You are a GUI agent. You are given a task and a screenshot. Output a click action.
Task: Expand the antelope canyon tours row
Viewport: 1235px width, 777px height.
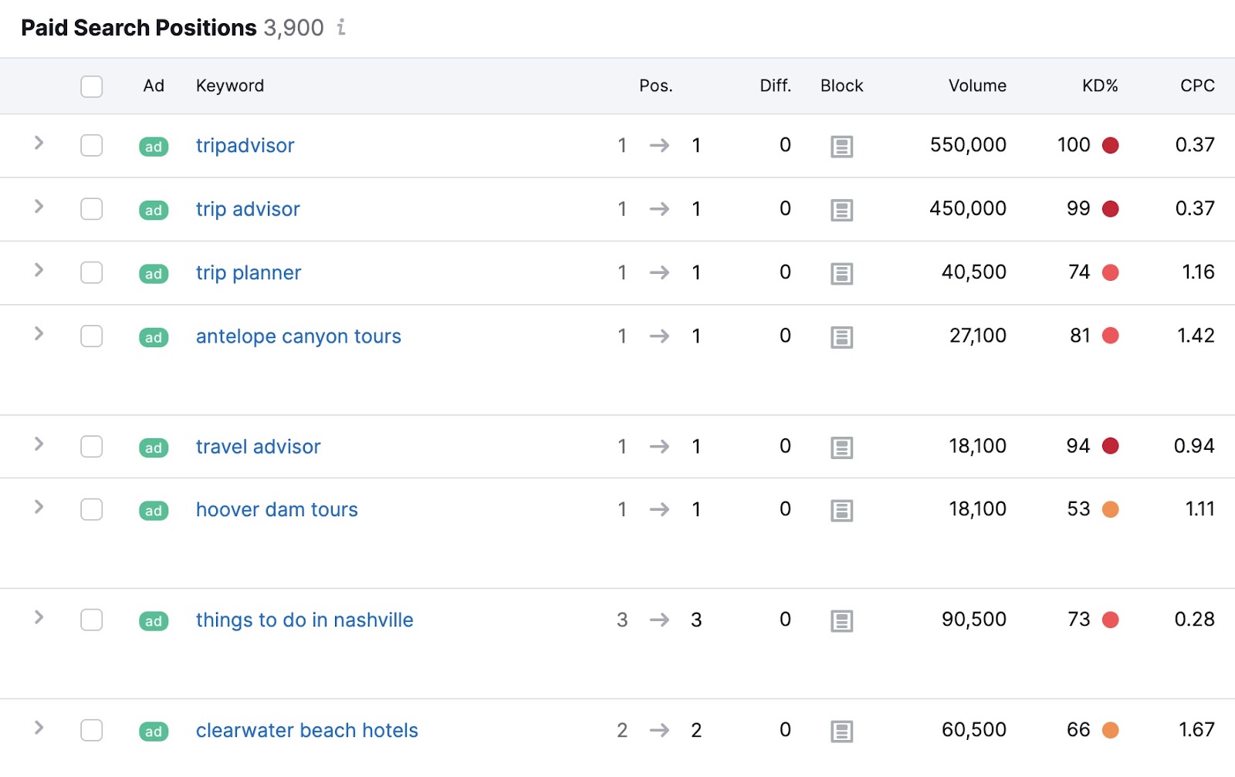37,335
